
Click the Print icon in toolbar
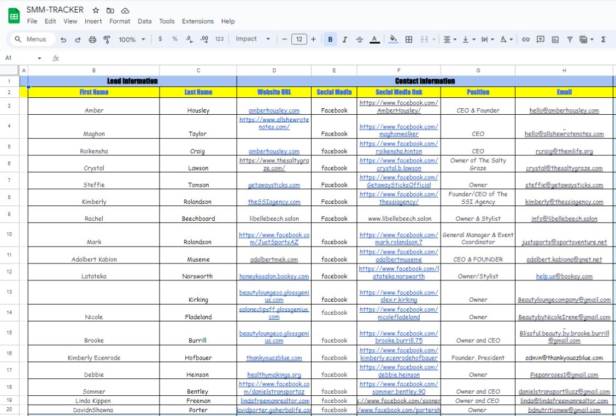(92, 39)
